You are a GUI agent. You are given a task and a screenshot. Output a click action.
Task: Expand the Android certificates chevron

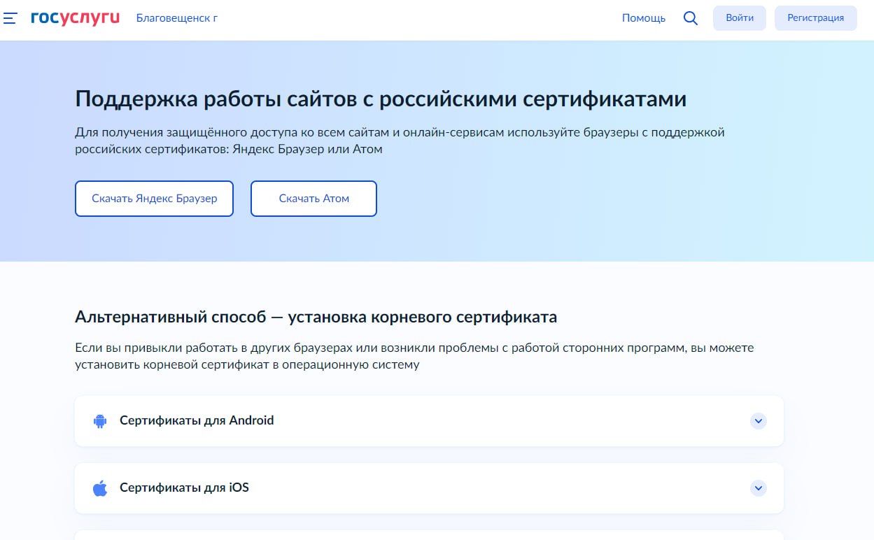[x=758, y=421]
